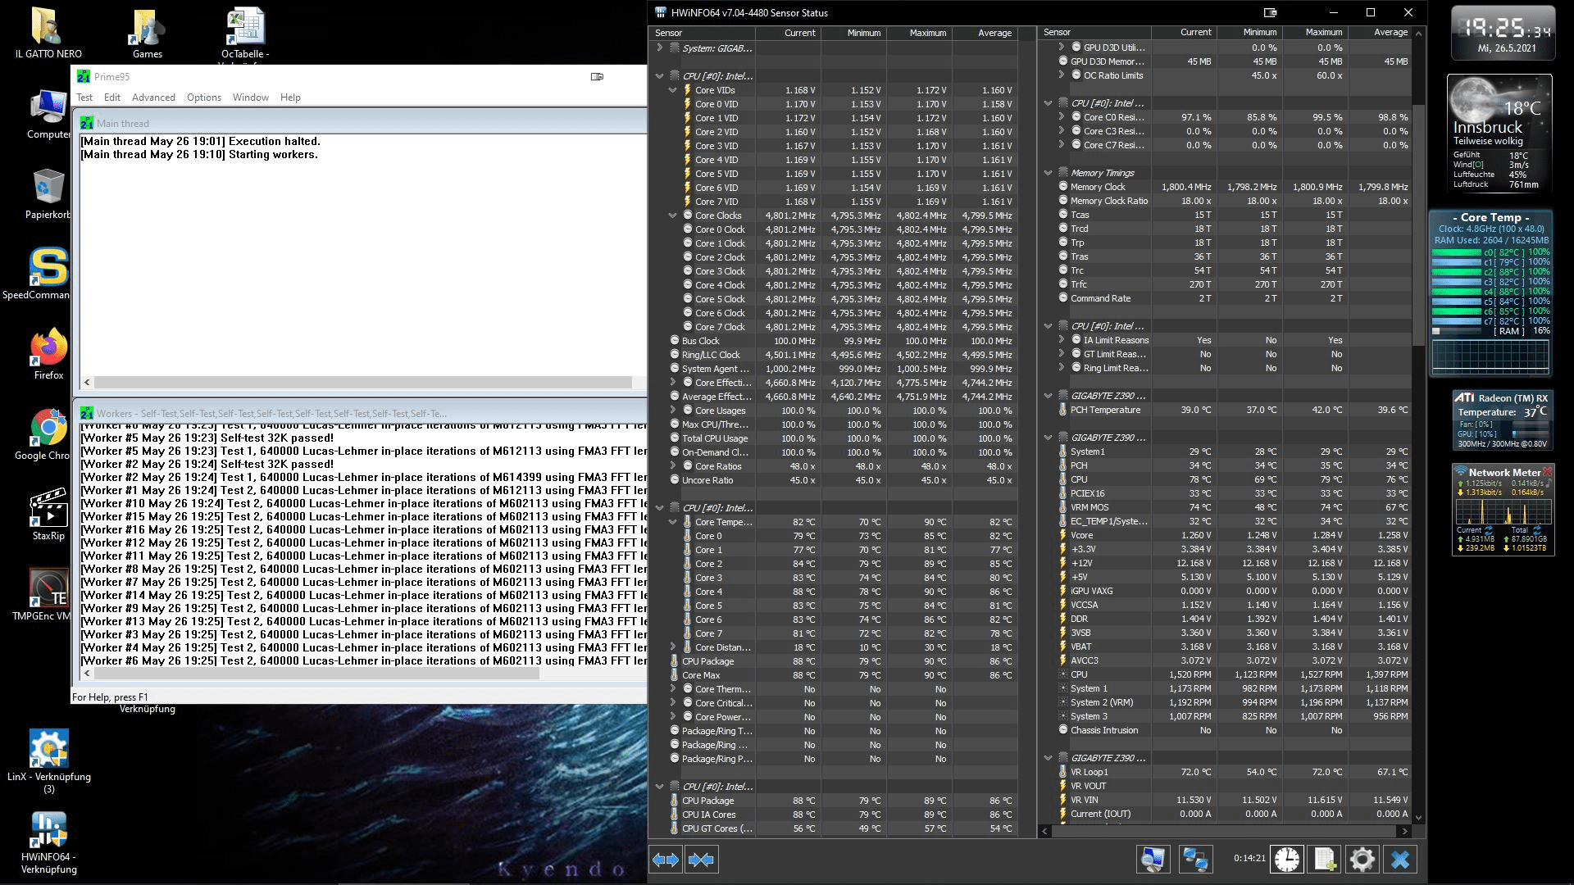Expand Core Distance to TjMAX row

673,647
